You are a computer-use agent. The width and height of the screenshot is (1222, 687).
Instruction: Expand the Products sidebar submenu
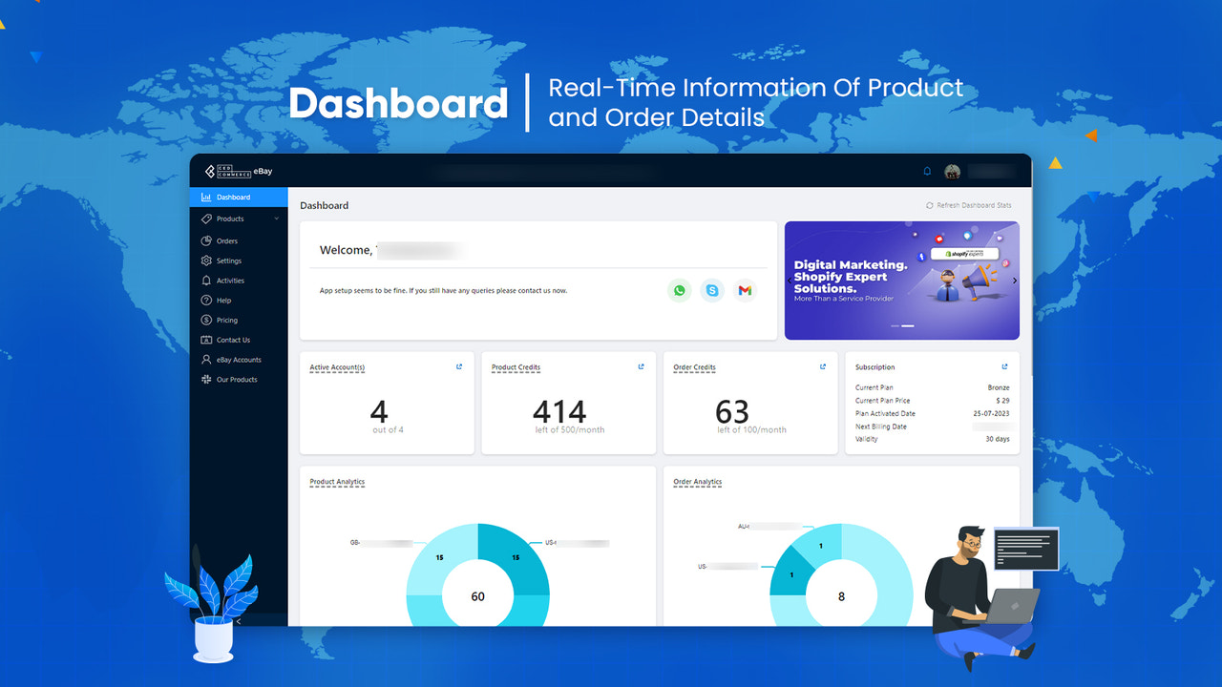[x=278, y=218]
